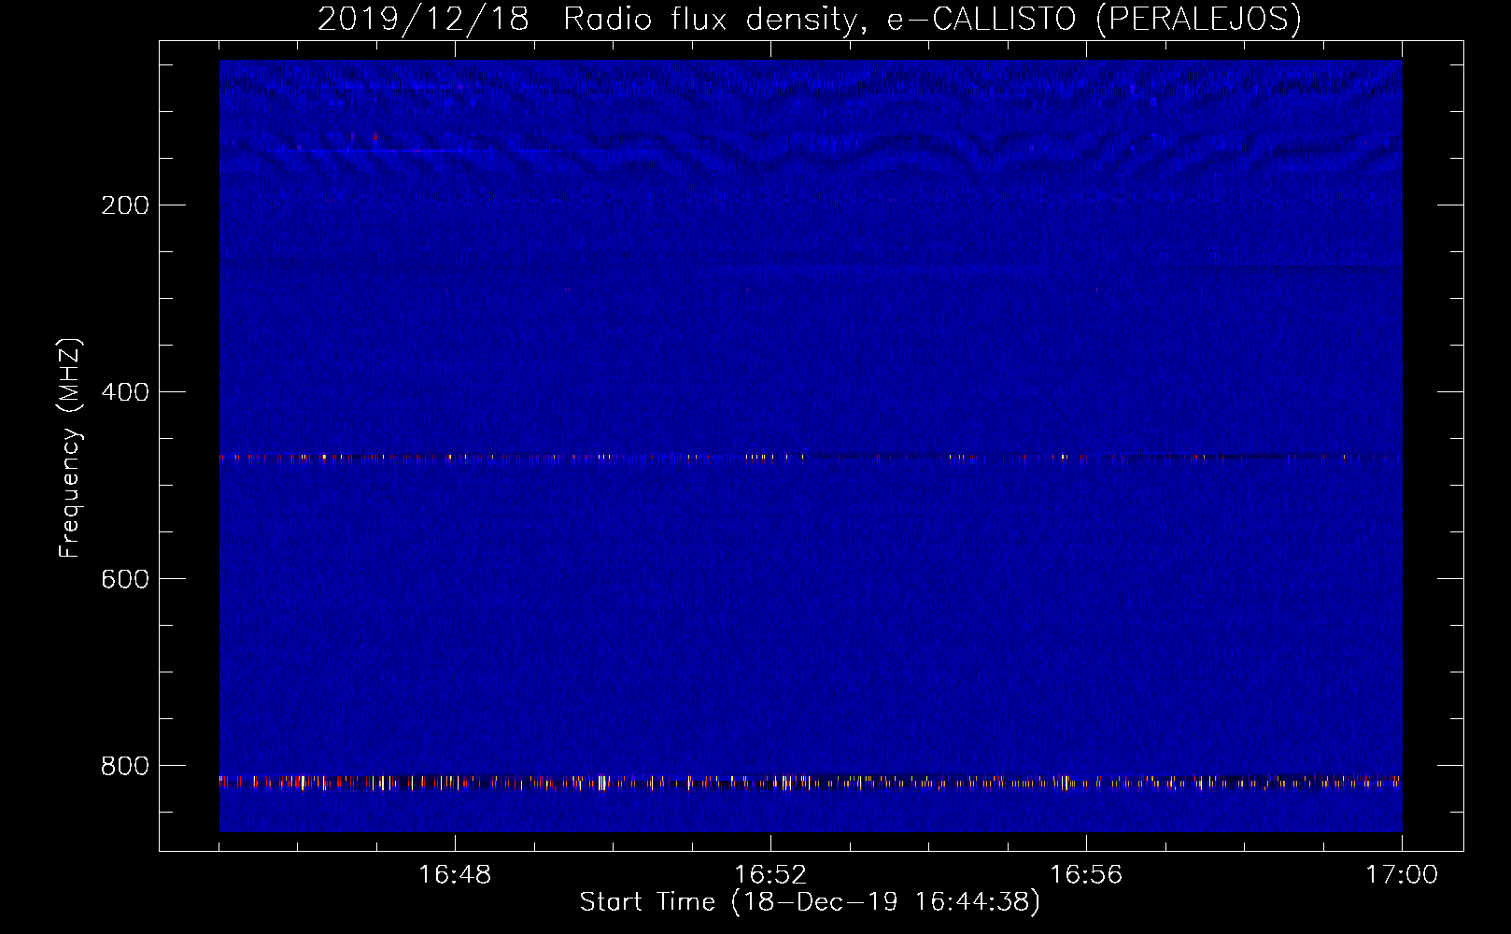Image resolution: width=1511 pixels, height=934 pixels.
Task: Click the plot title 'Radio flux density, e-CALLISTO (PERALEJOS)'
Action: pyautogui.click(x=932, y=20)
